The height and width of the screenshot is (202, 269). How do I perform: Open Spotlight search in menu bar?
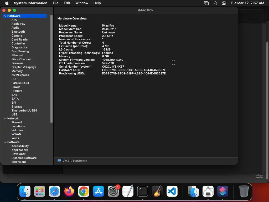[x=215, y=3]
